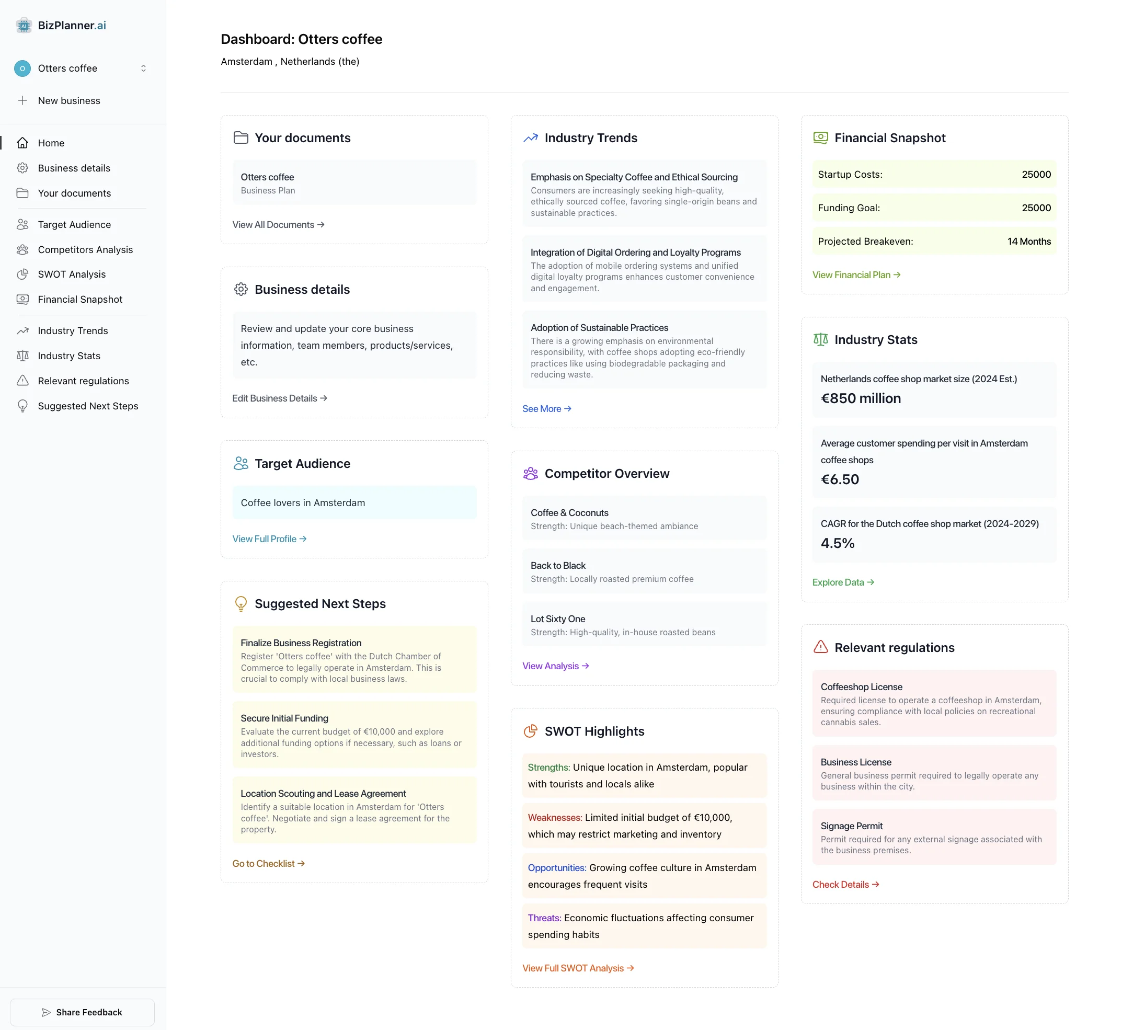Click the Financial Snapshot card icon
This screenshot has width=1122, height=1030.
pos(23,299)
